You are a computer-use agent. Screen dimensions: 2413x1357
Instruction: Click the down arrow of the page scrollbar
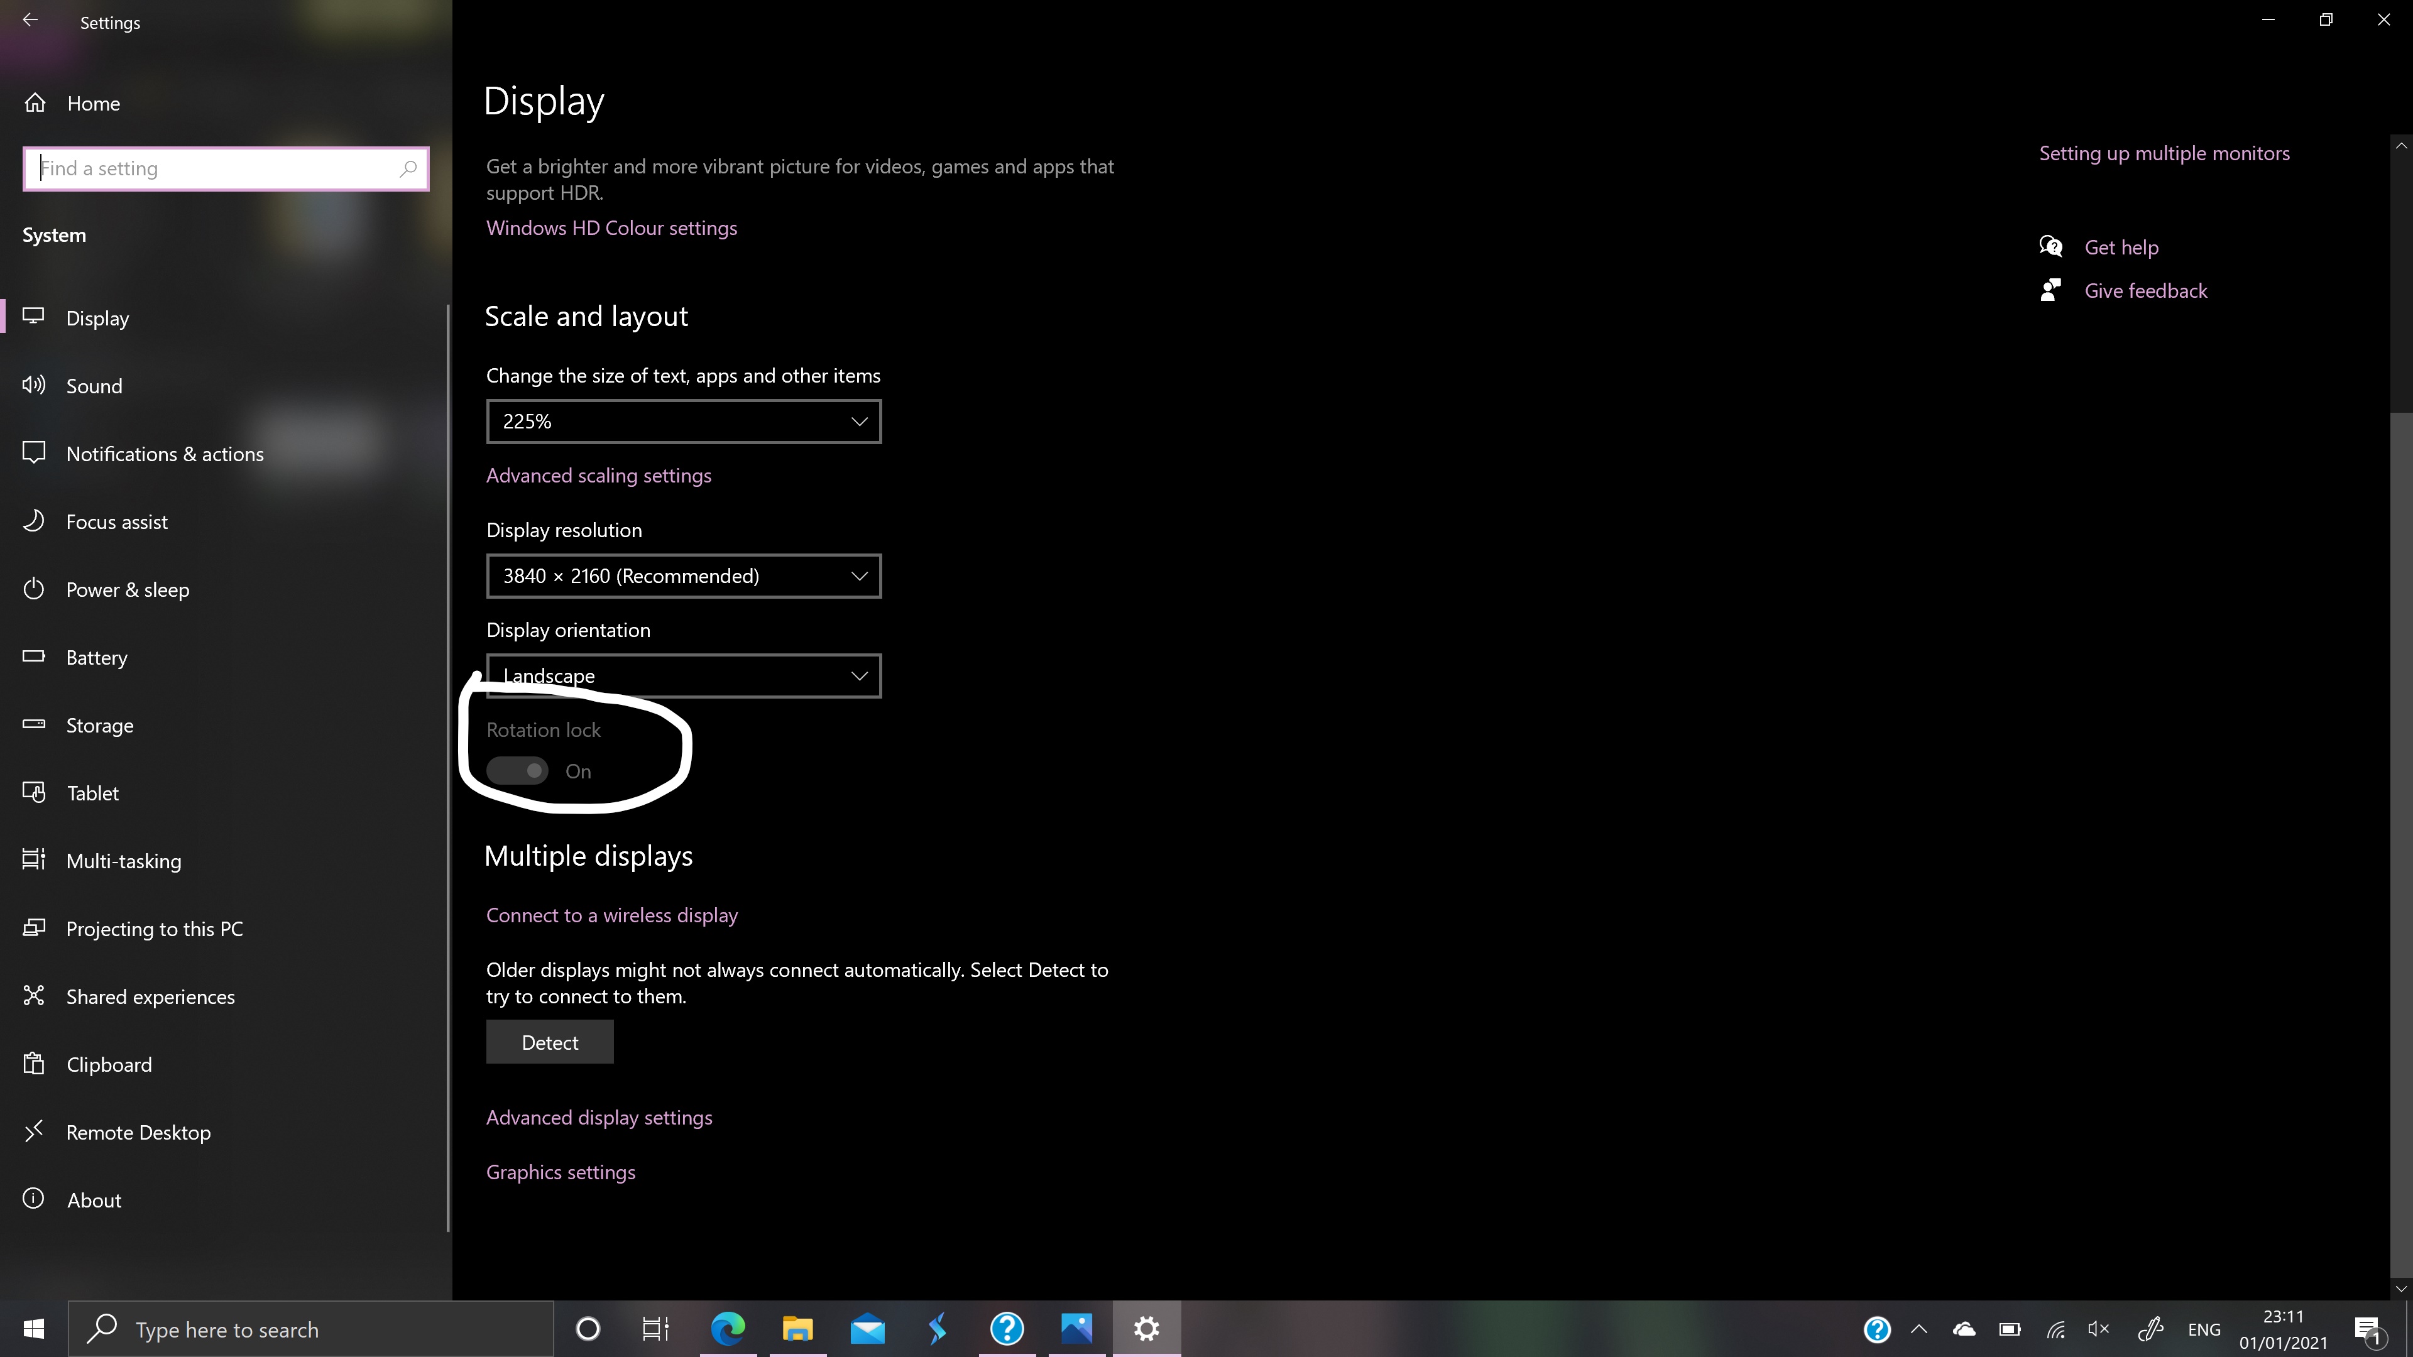click(2401, 1289)
